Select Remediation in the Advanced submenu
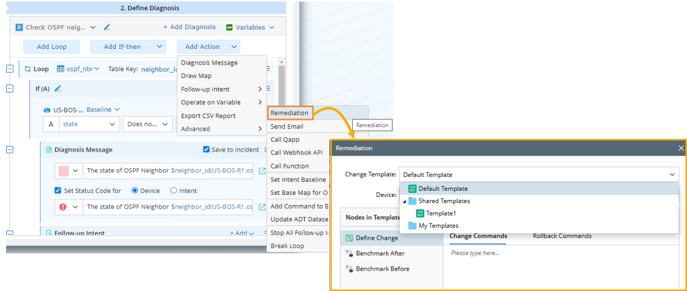Screen dimensions: 687x291 point(289,113)
